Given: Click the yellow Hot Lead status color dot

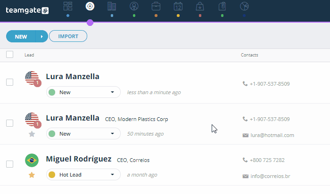Looking at the screenshot, I should [x=52, y=175].
